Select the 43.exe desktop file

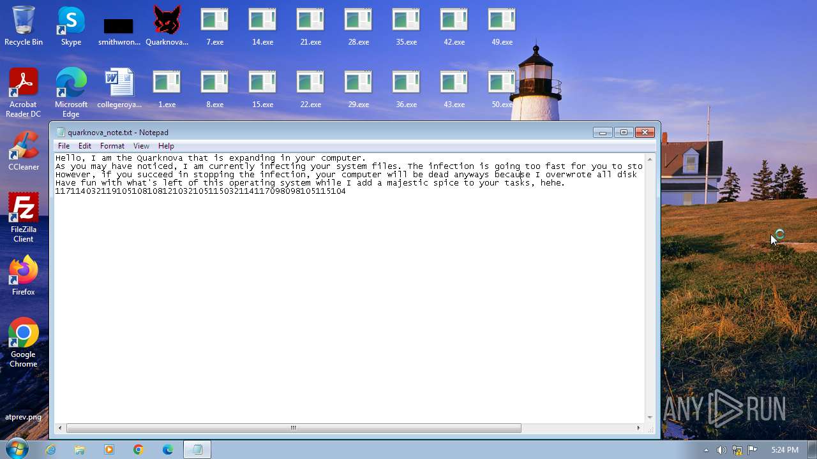tap(454, 88)
